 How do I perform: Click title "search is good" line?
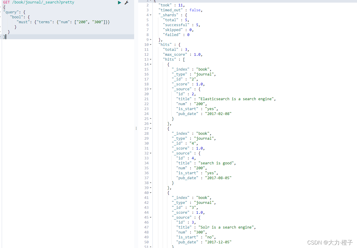click(206, 163)
